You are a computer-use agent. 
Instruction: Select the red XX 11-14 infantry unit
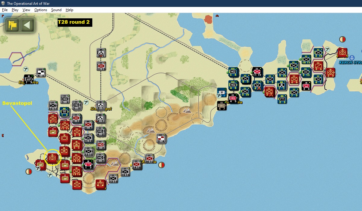[65, 125]
